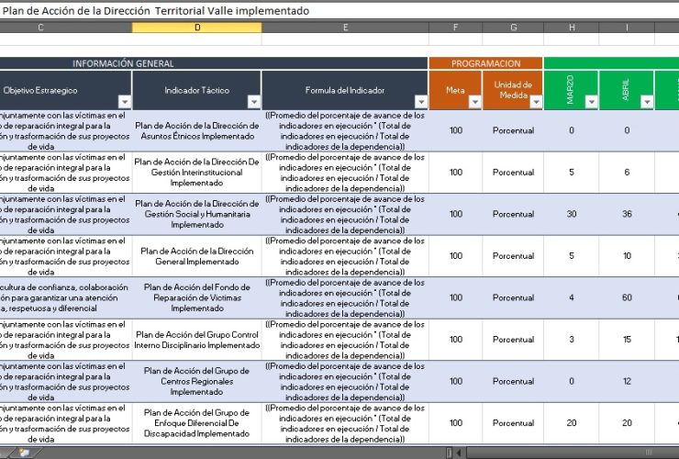The width and height of the screenshot is (679, 459).
Task: Select cell 'Plan de Acción de la Dirección de Gestión Social y Humanitaria Implementado'
Action: (197, 214)
